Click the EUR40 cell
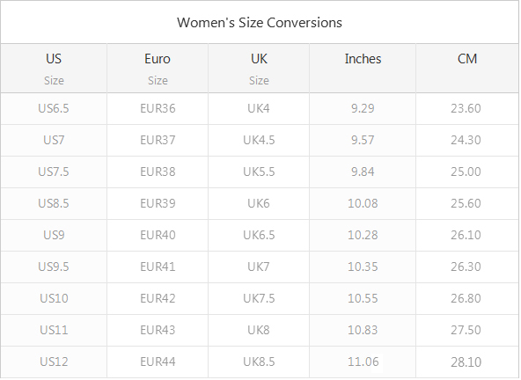The width and height of the screenshot is (521, 380). pyautogui.click(x=158, y=235)
